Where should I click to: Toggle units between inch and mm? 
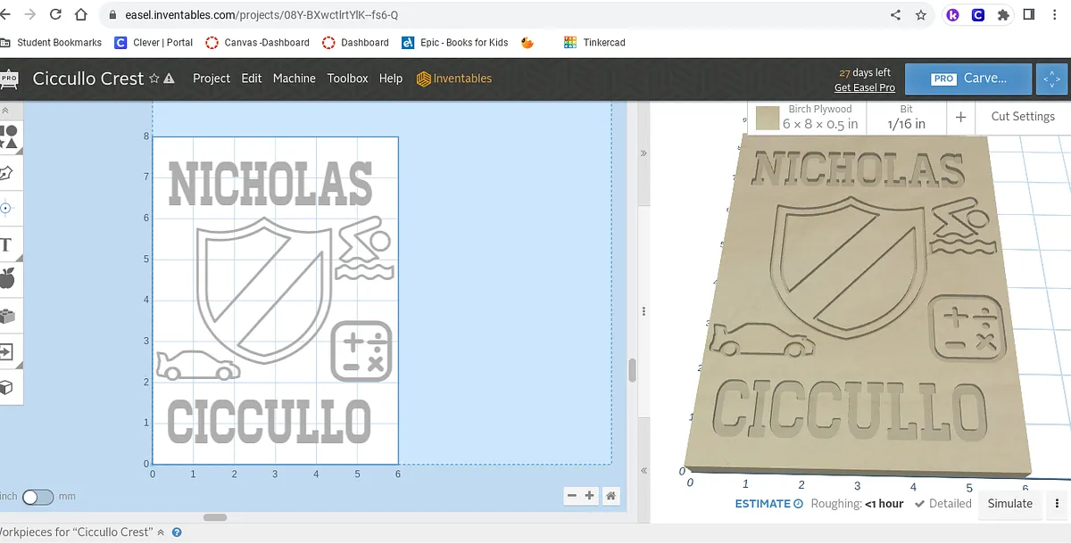pyautogui.click(x=37, y=497)
